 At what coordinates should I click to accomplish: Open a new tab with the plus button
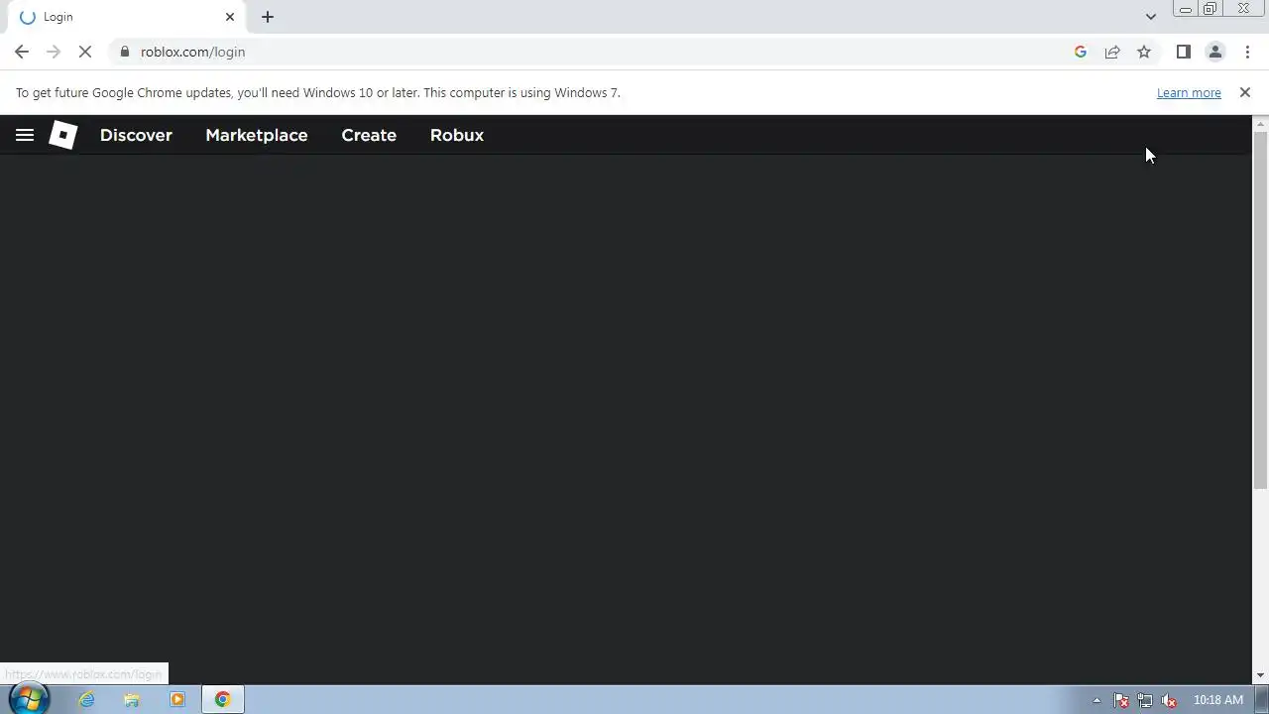click(268, 17)
